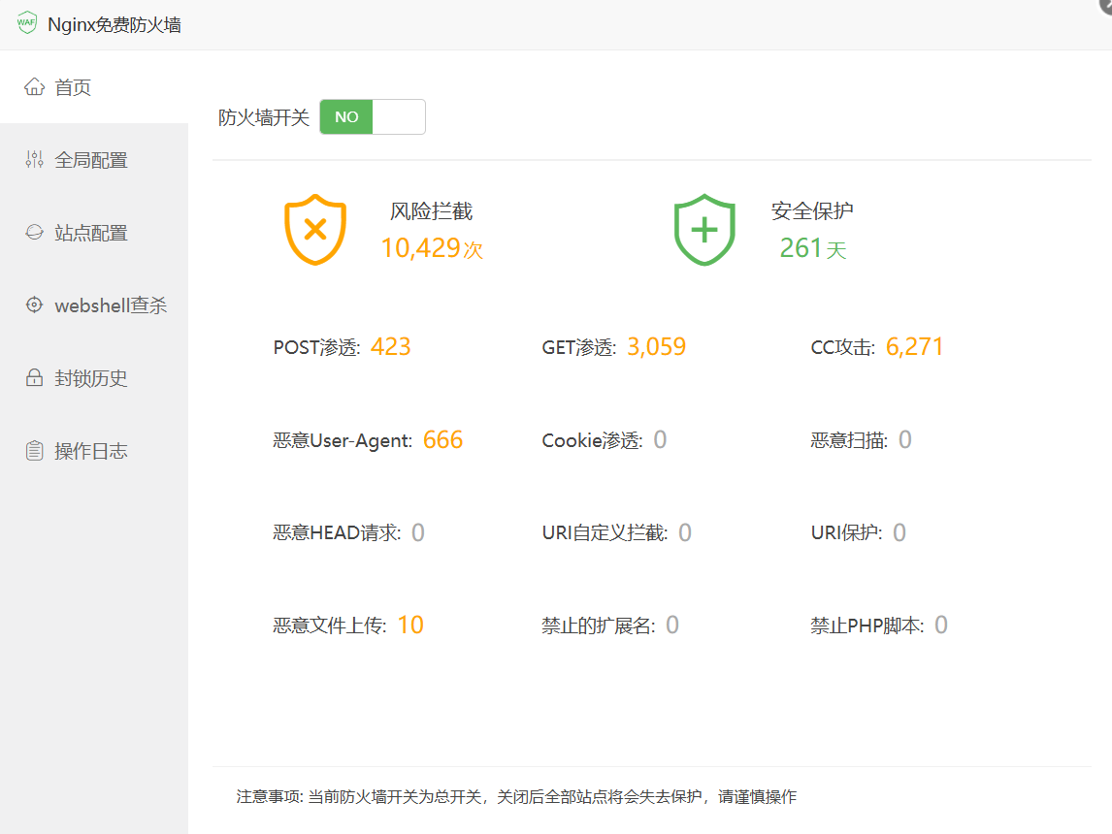Click the WAF shield logo icon
The image size is (1112, 834).
[27, 24]
